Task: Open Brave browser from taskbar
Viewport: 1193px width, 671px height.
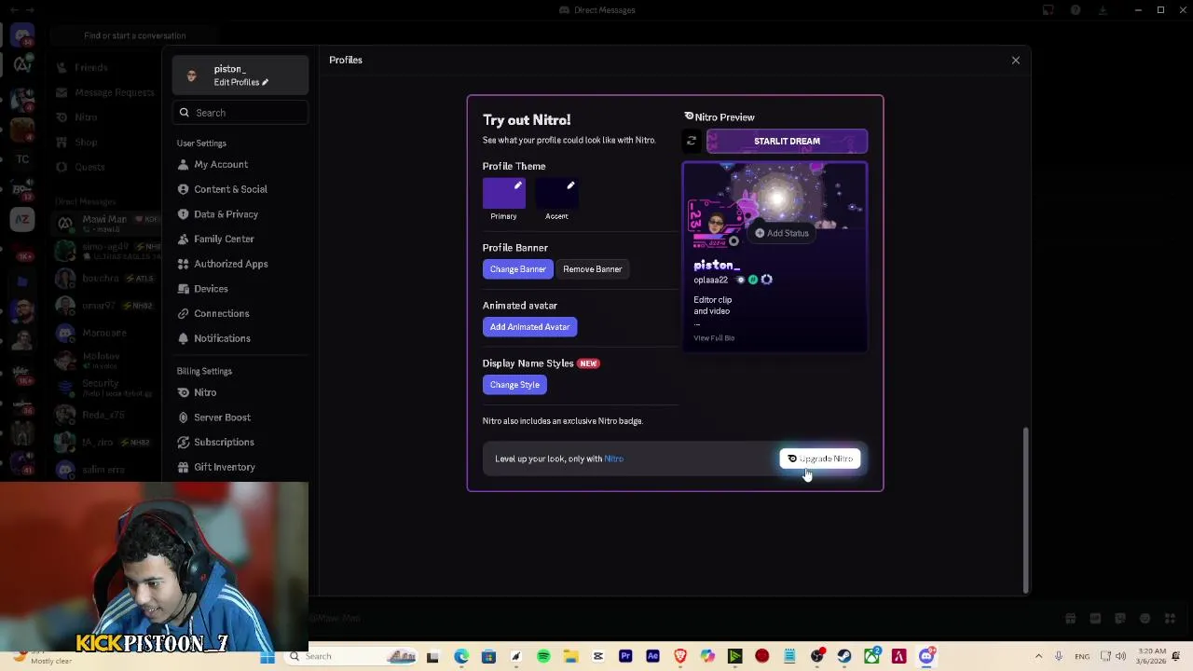Action: (680, 656)
